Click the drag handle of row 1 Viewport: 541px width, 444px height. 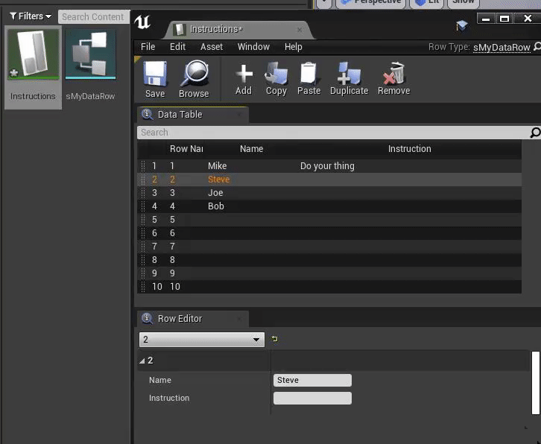tap(143, 166)
